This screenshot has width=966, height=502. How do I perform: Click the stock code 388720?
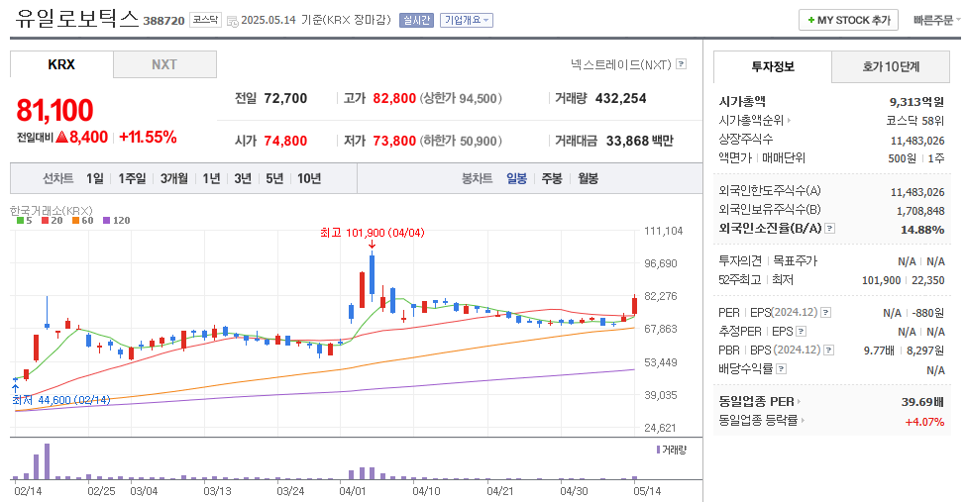(x=163, y=21)
